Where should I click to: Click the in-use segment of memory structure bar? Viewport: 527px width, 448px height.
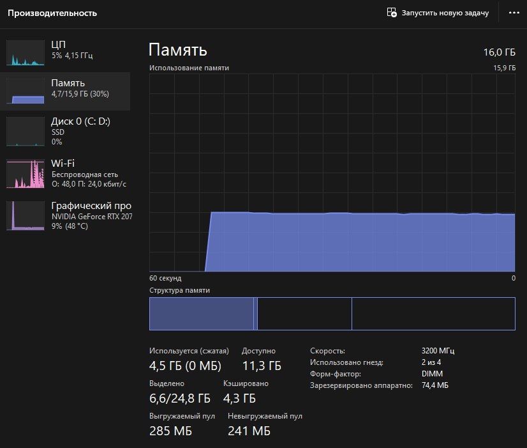tap(202, 314)
